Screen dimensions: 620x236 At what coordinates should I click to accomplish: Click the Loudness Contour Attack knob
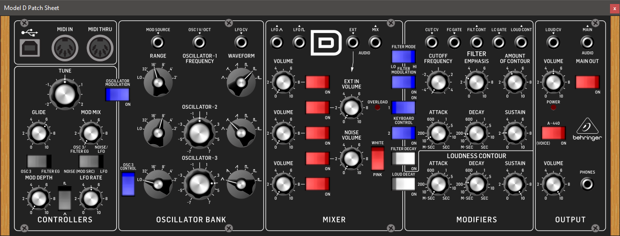438,183
